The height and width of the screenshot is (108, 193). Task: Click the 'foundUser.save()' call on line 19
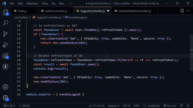point(84,64)
